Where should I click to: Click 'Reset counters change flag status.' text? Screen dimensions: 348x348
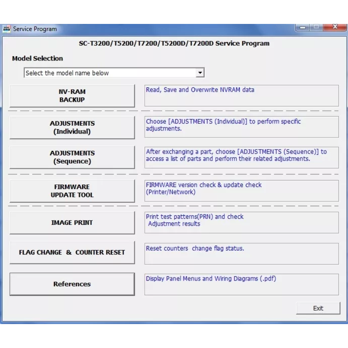pos(195,248)
